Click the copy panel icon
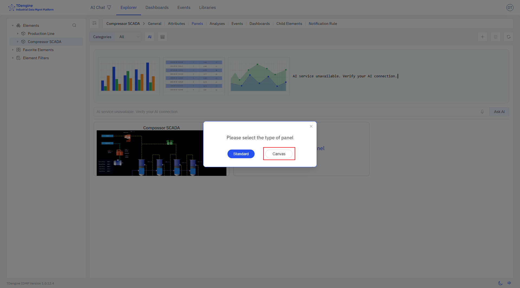The image size is (520, 288). 495,37
